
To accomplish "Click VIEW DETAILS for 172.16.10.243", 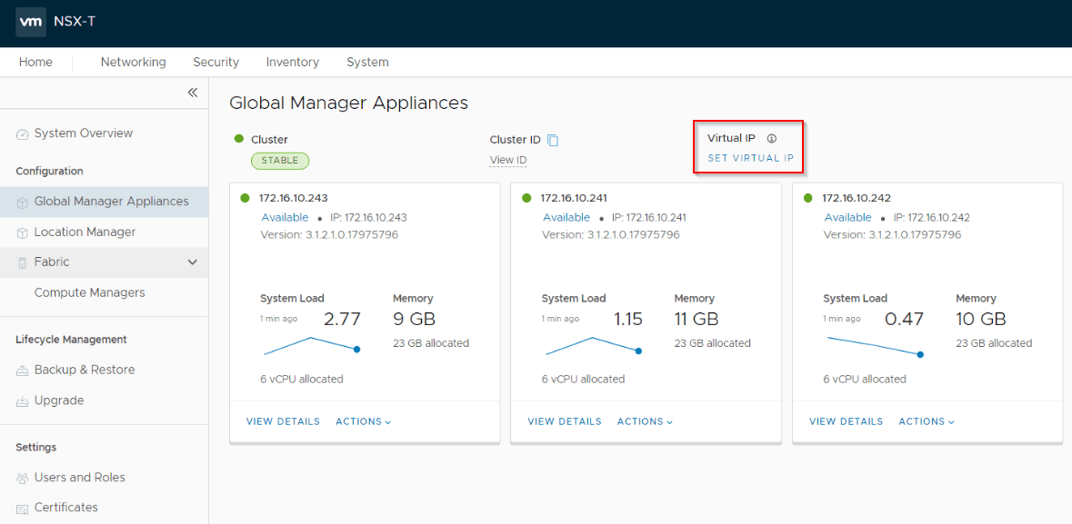I will (283, 421).
